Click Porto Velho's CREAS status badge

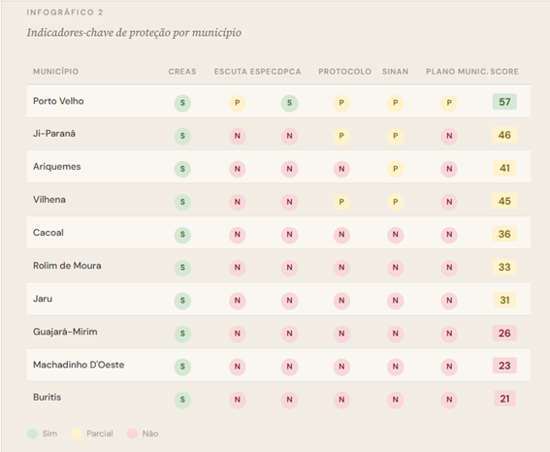click(182, 103)
